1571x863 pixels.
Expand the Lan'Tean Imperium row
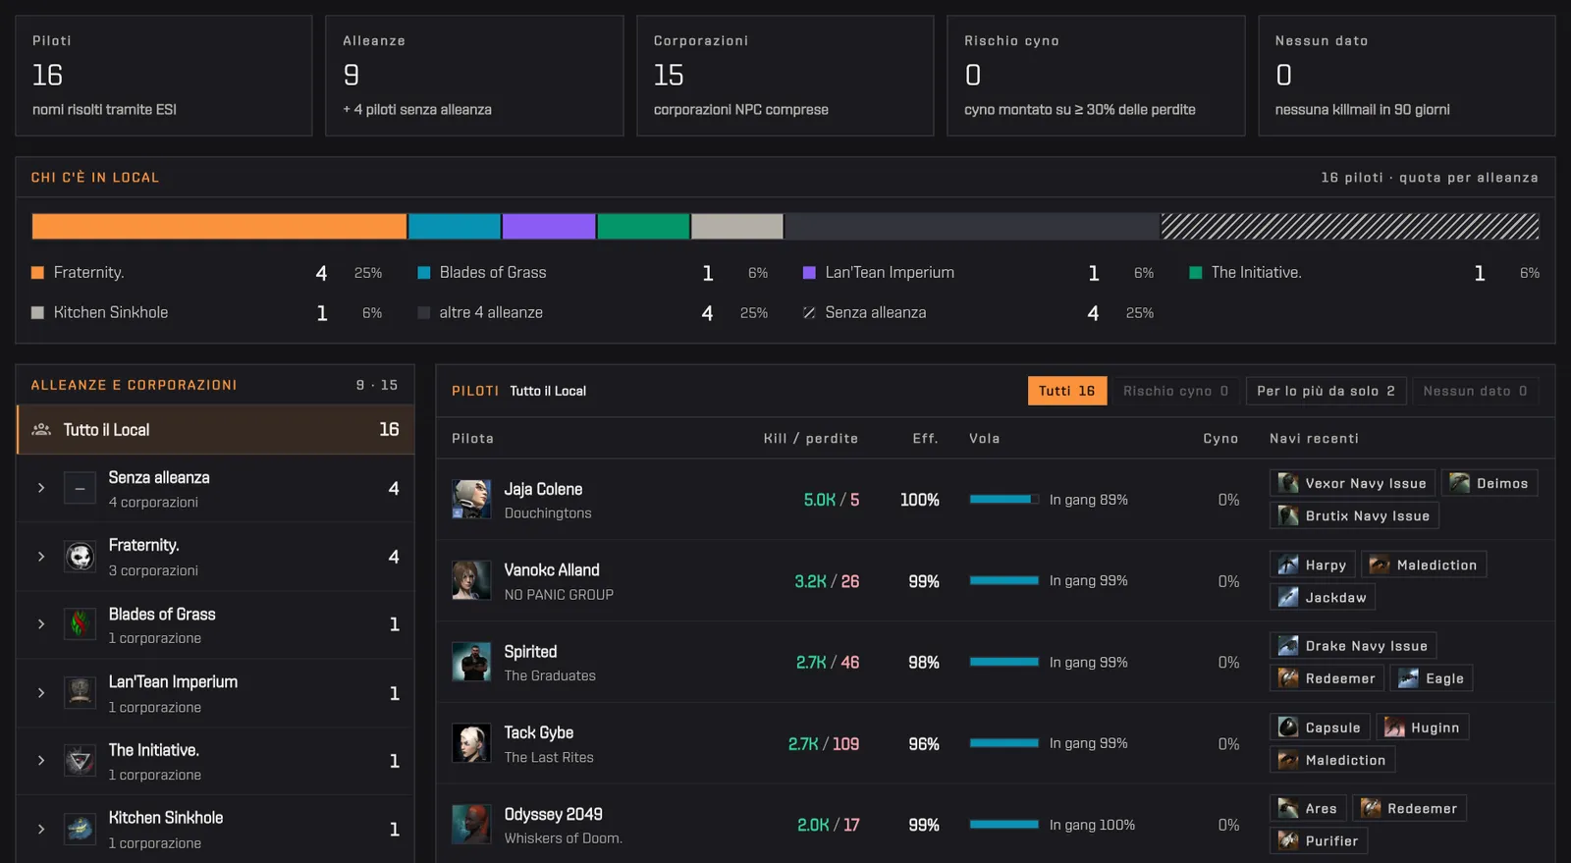coord(41,693)
